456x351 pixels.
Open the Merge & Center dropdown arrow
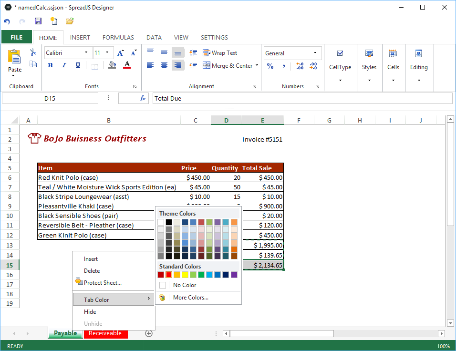[x=257, y=66]
